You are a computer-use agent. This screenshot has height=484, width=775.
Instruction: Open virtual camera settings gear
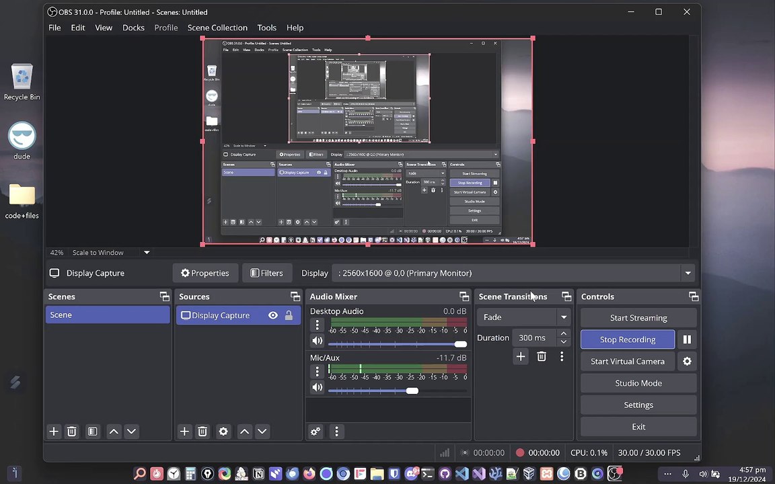pyautogui.click(x=687, y=361)
